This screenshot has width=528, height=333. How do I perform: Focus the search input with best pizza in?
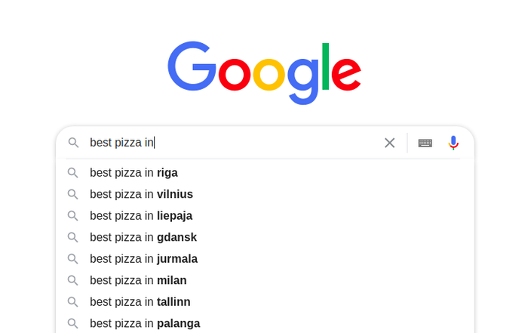232,143
